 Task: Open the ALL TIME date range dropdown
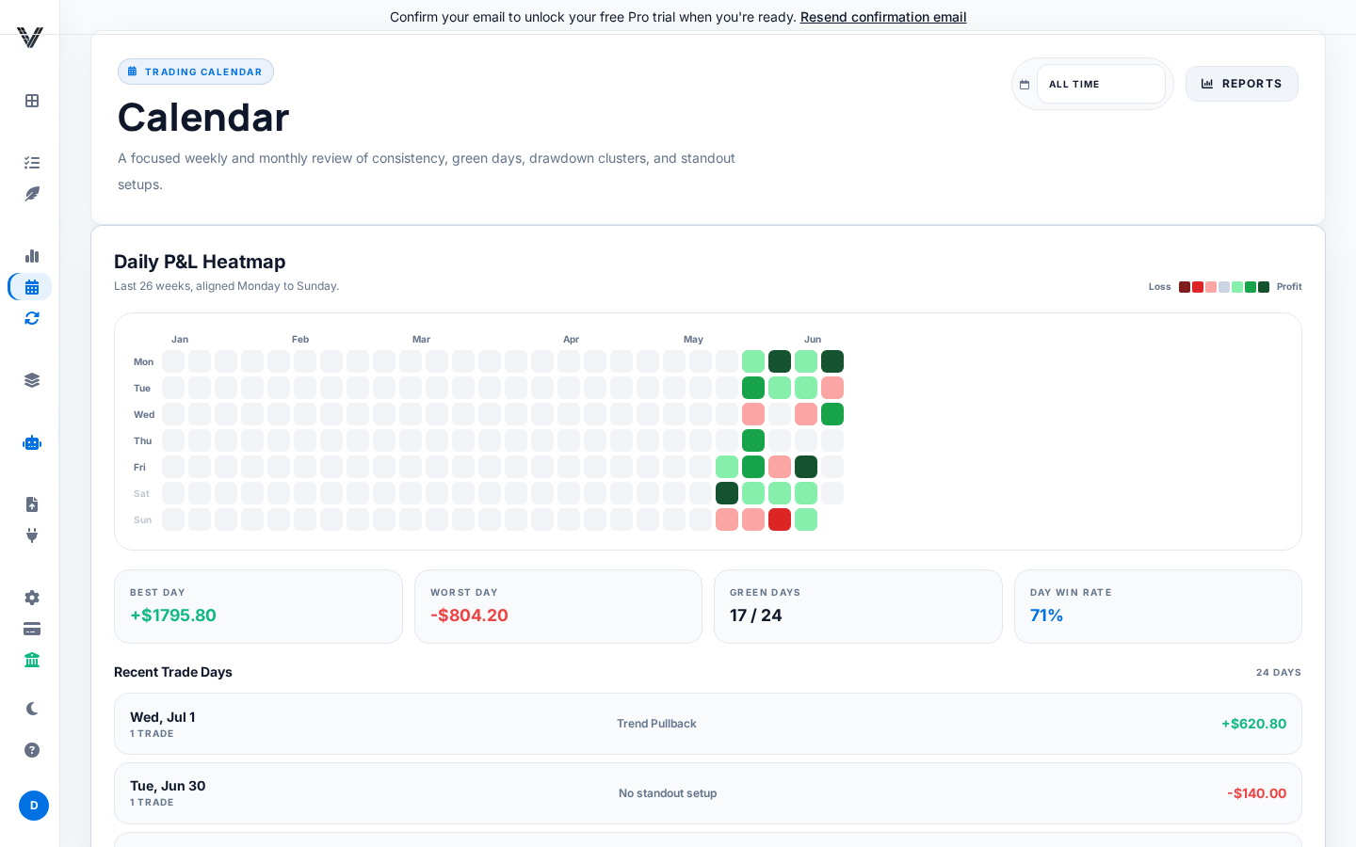(1101, 84)
